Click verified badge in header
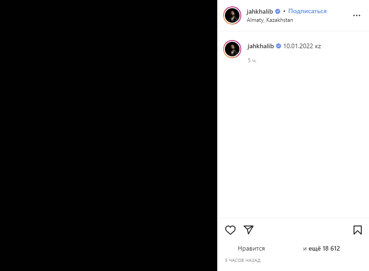This screenshot has width=369, height=271. pyautogui.click(x=278, y=11)
